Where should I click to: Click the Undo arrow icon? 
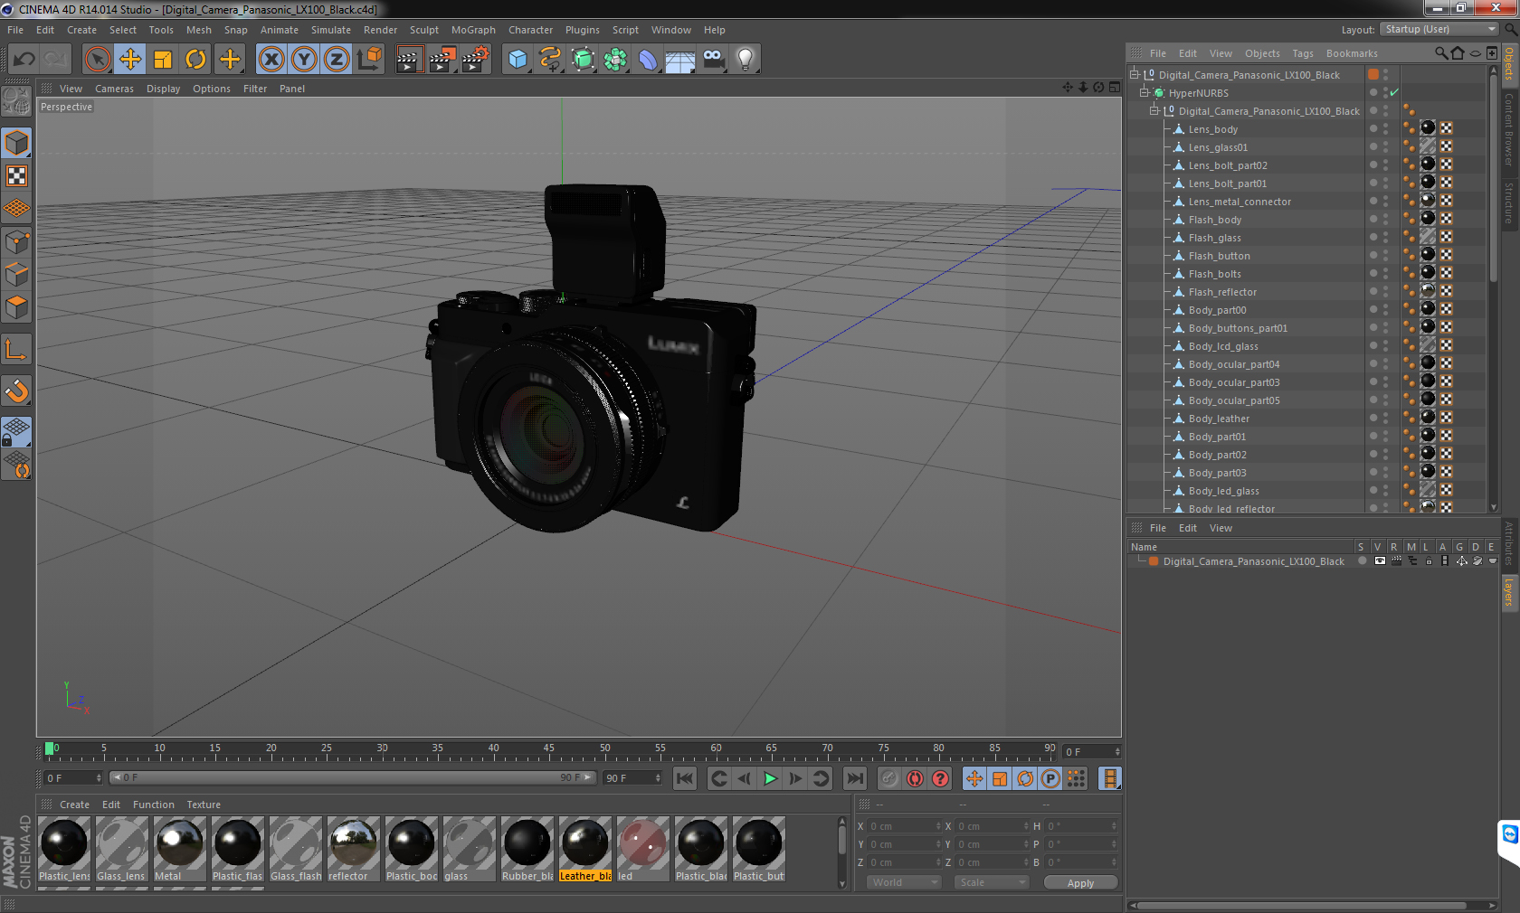(24, 60)
